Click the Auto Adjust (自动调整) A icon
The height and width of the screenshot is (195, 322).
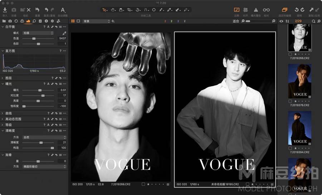point(63,10)
